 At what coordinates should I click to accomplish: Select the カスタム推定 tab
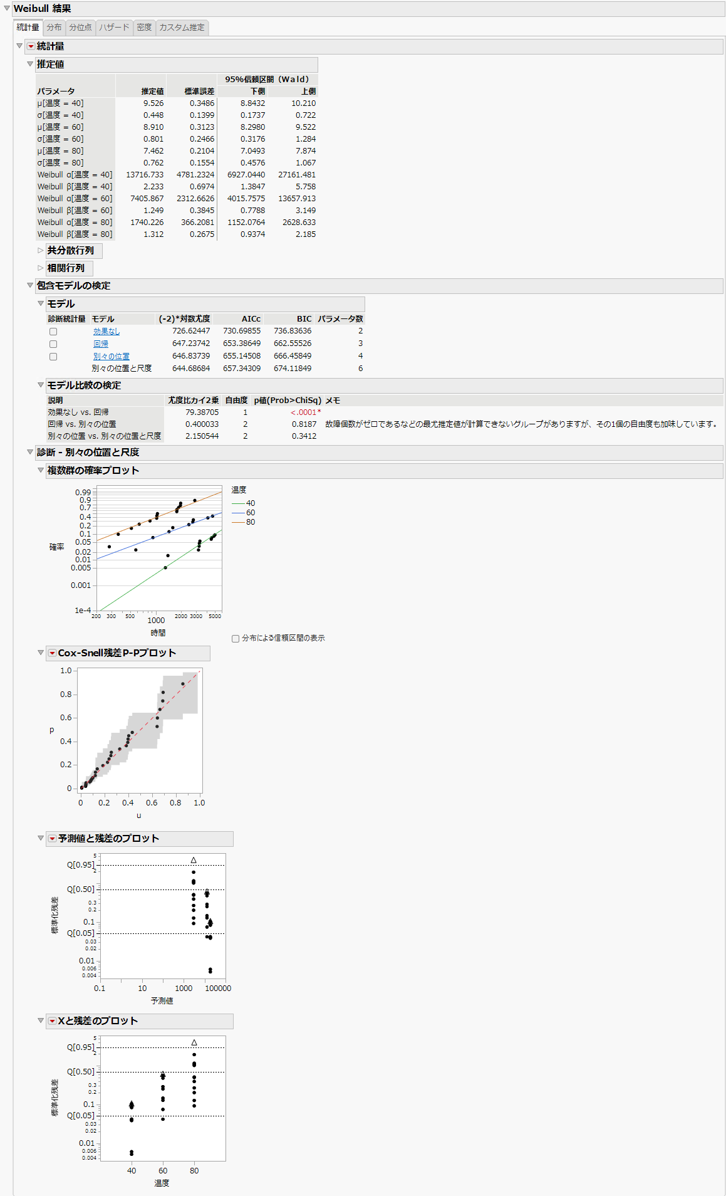coord(182,28)
